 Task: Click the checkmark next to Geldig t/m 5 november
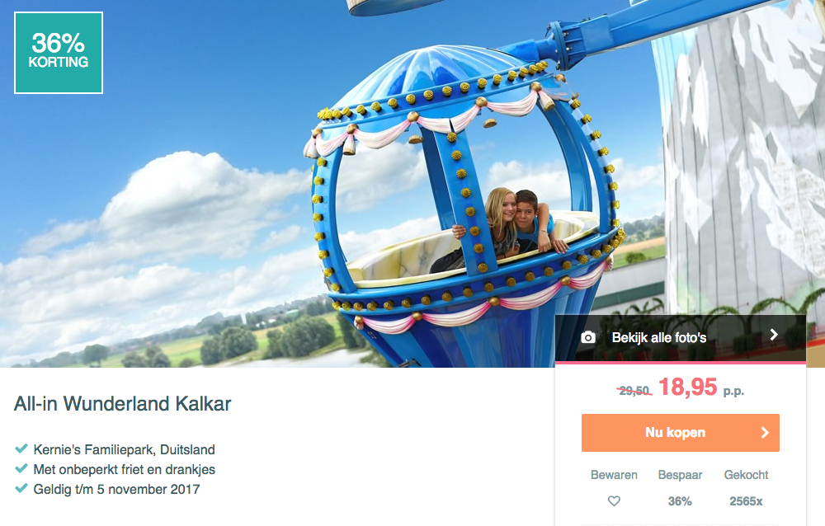(21, 488)
